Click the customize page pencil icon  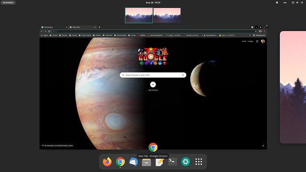pos(263,145)
